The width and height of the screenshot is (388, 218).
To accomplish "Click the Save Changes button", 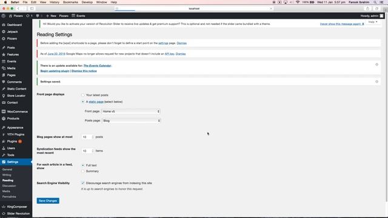I will pyautogui.click(x=48, y=200).
